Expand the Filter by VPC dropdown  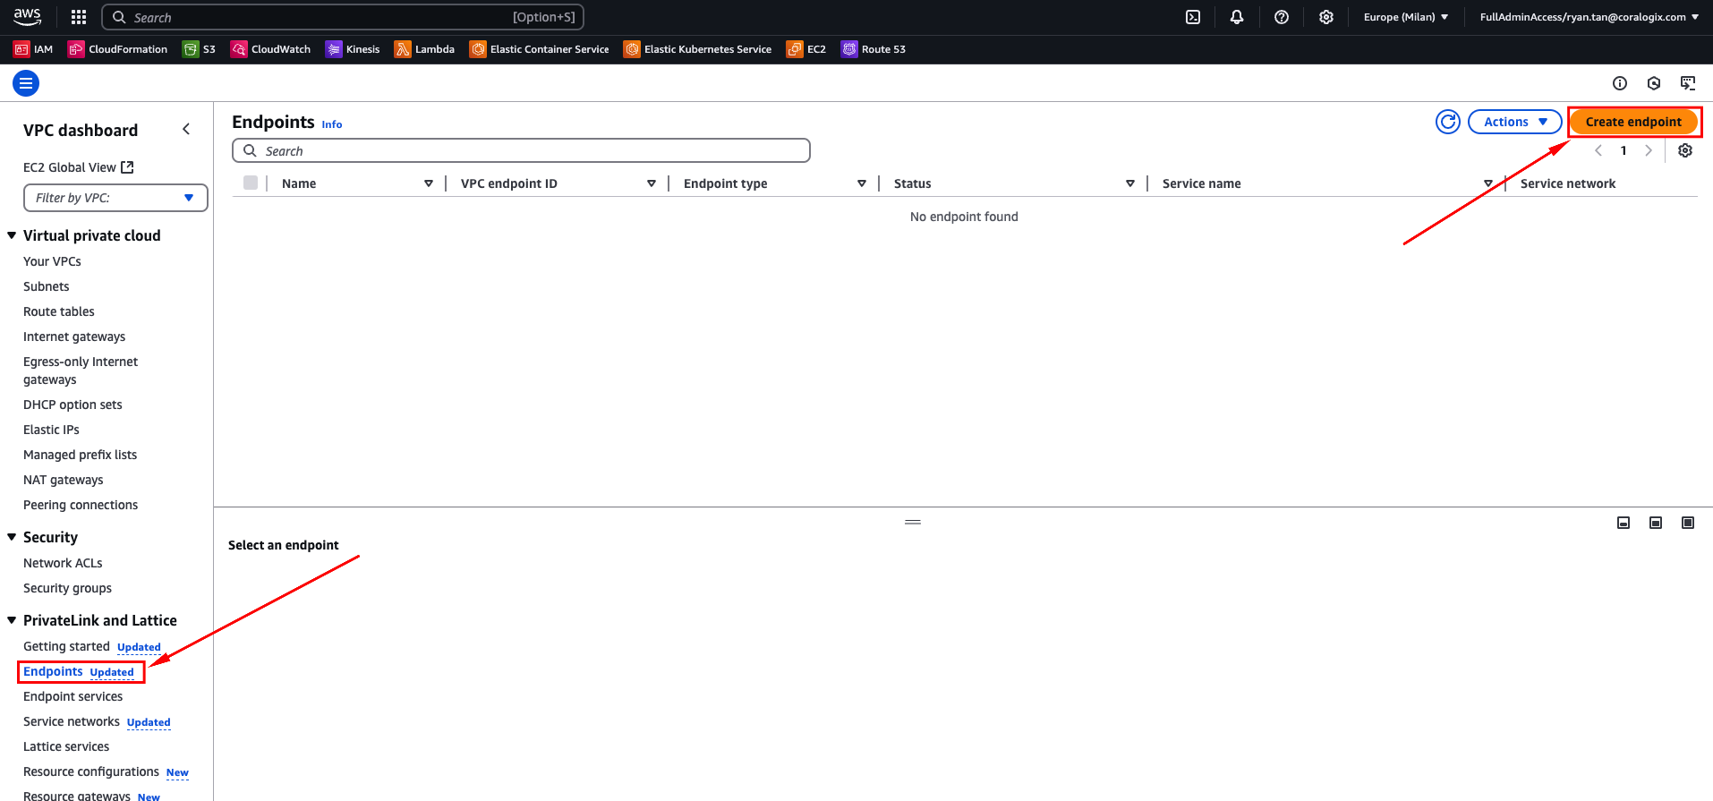pos(115,198)
